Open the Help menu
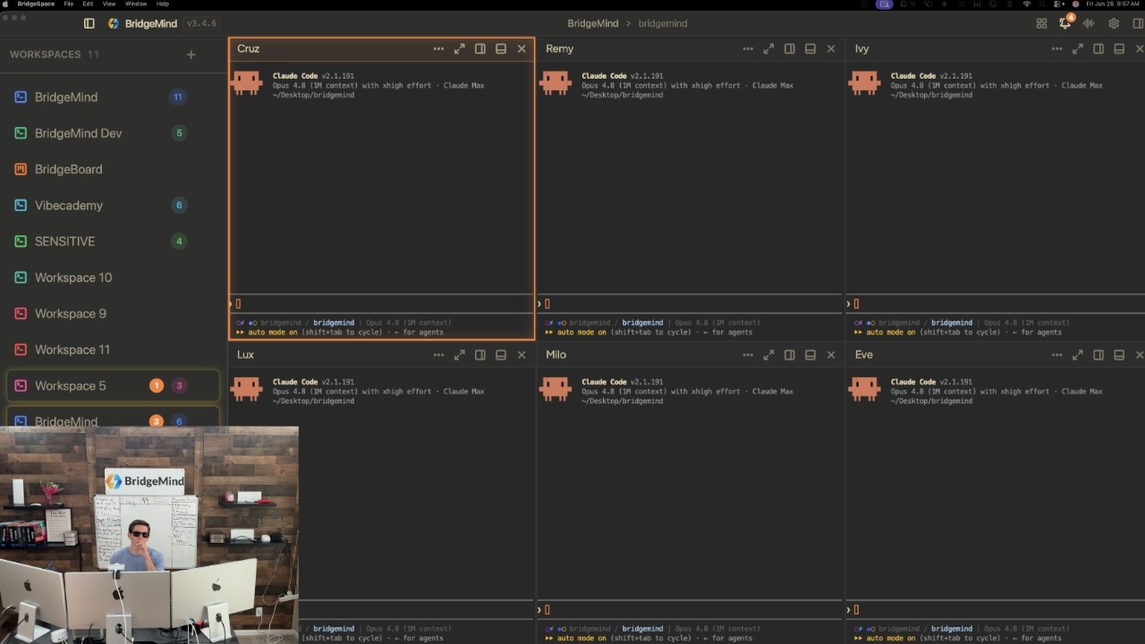This screenshot has height=644, width=1145. pyautogui.click(x=163, y=4)
